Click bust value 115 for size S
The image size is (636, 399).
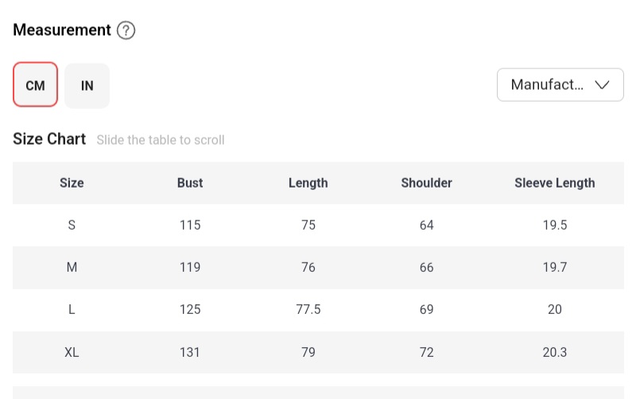(x=190, y=225)
